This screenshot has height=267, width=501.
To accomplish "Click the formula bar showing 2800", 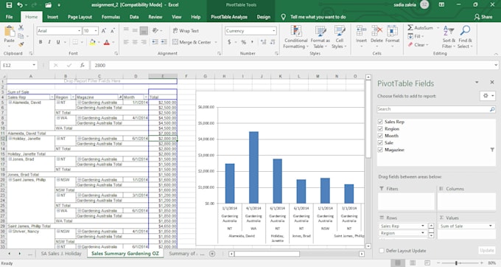I will (294, 65).
